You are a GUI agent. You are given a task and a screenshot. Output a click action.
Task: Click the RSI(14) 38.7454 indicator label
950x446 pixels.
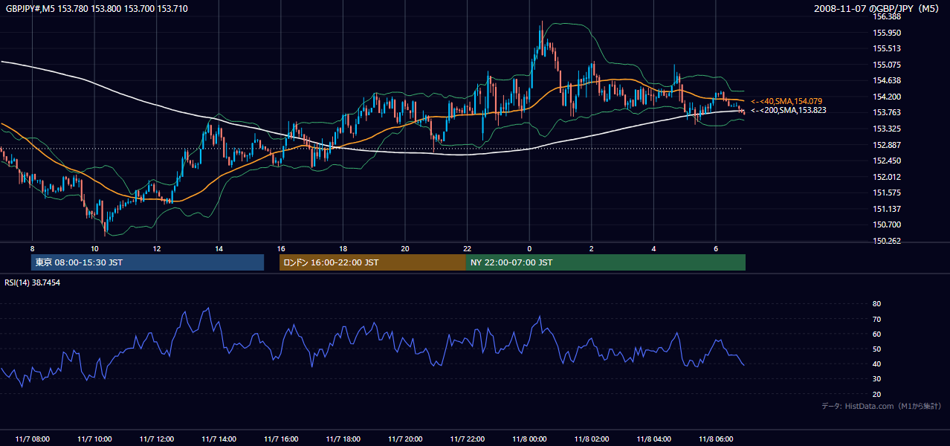pos(33,282)
